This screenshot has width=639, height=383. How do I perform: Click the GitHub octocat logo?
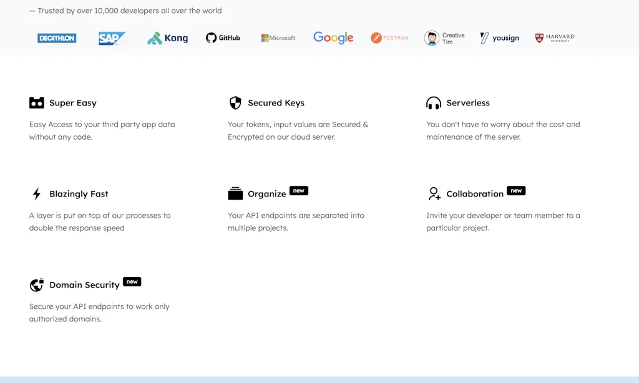pos(223,37)
